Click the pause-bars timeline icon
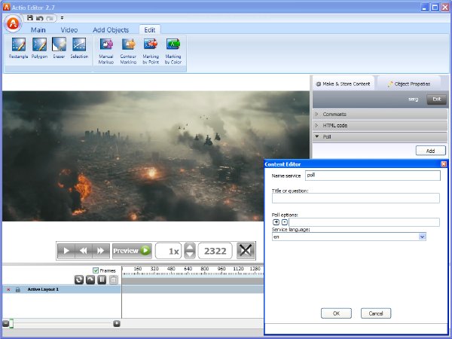 (x=102, y=279)
